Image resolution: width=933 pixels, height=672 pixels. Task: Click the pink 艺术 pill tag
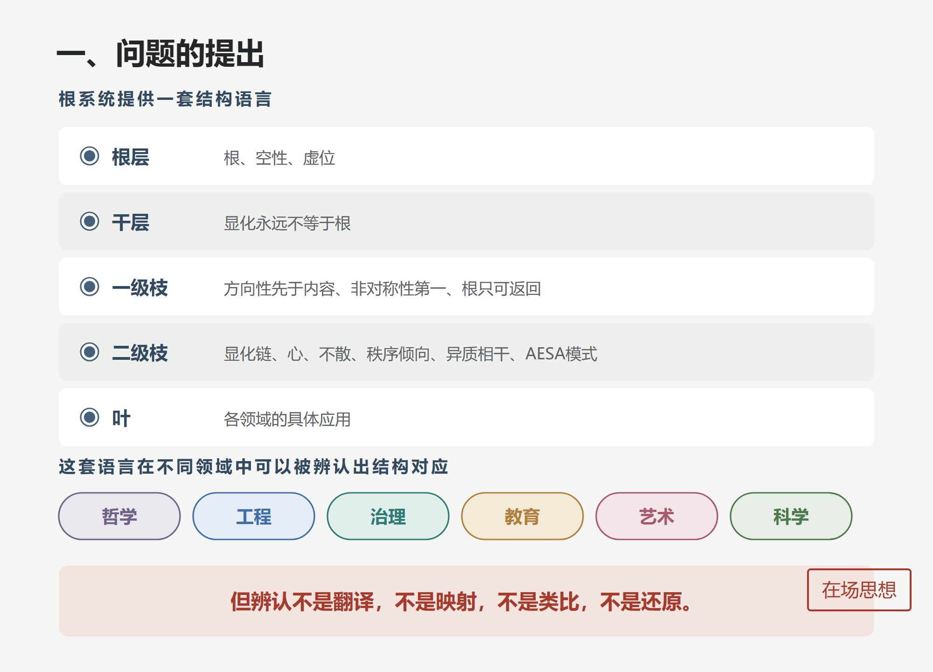click(x=657, y=516)
